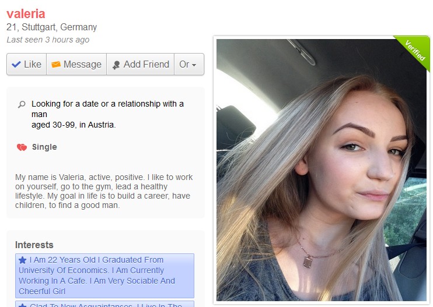Click the orange envelope Message icon
This screenshot has height=307, width=433.
click(x=56, y=64)
